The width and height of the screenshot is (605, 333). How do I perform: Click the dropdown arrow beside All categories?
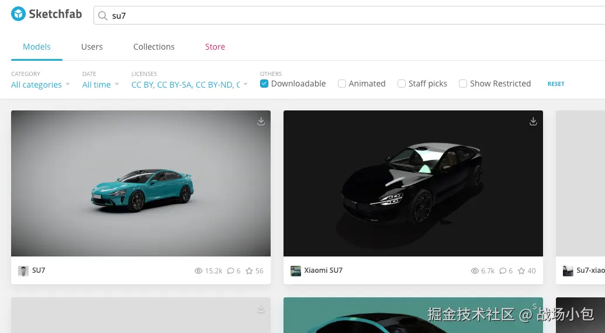[68, 84]
